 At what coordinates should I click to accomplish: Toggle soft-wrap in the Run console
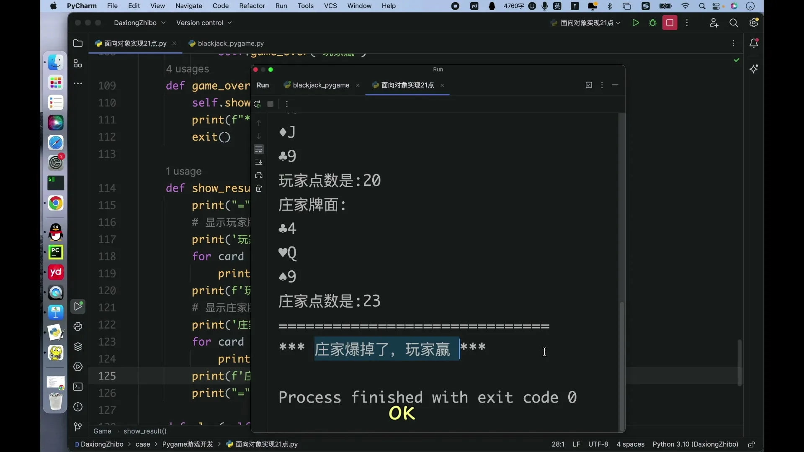[x=259, y=149]
